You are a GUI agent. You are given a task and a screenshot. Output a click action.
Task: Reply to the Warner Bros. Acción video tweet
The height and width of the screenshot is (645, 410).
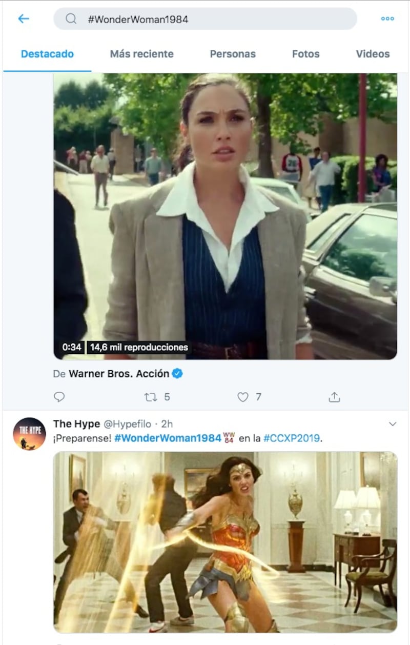tap(59, 397)
